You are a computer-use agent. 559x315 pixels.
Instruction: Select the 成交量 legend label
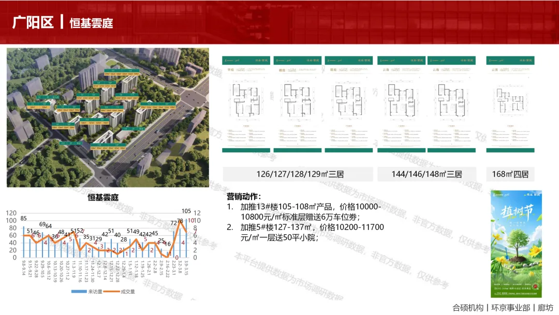coord(128,292)
